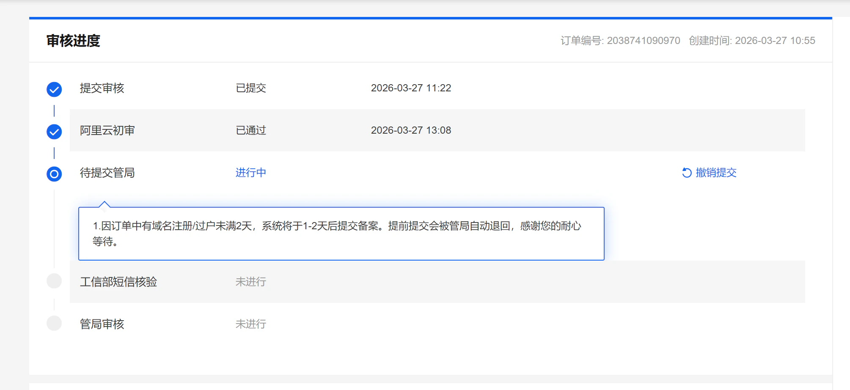
Task: Click the in-progress ring icon on the timeline
Action: click(54, 173)
